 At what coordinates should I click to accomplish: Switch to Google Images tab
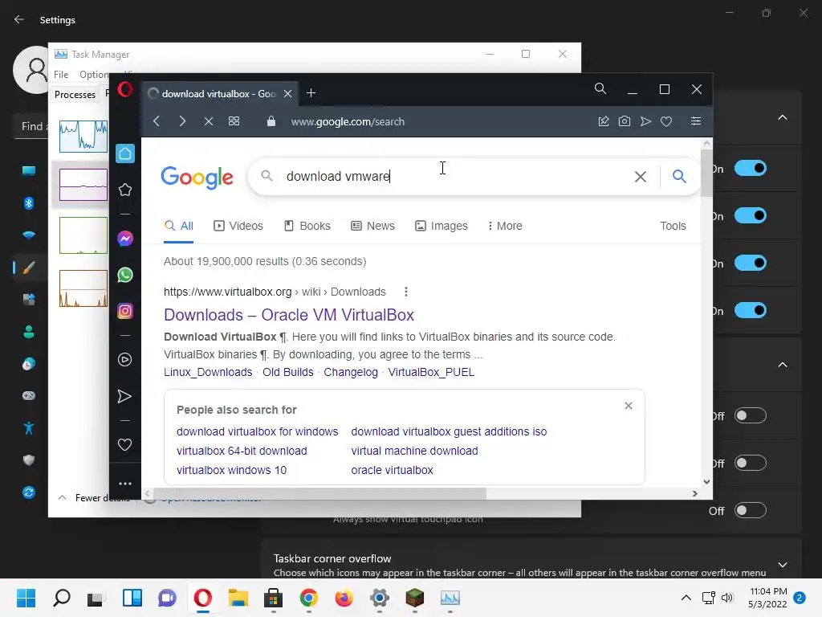[442, 226]
